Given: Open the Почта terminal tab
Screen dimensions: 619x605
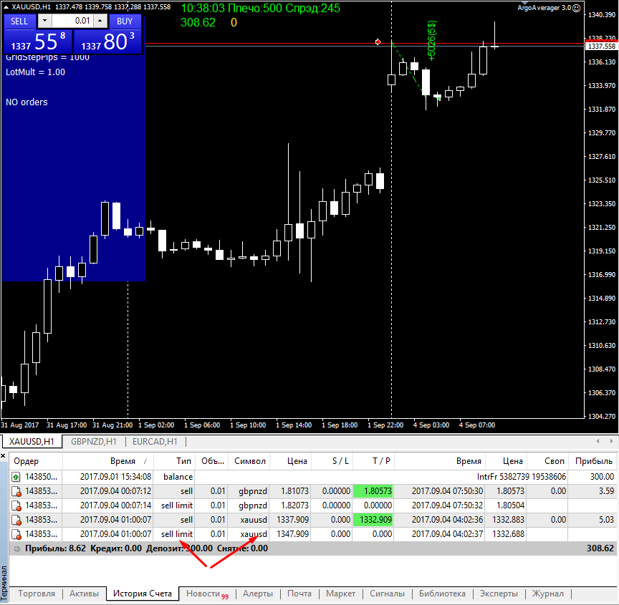Looking at the screenshot, I should pyautogui.click(x=299, y=594).
